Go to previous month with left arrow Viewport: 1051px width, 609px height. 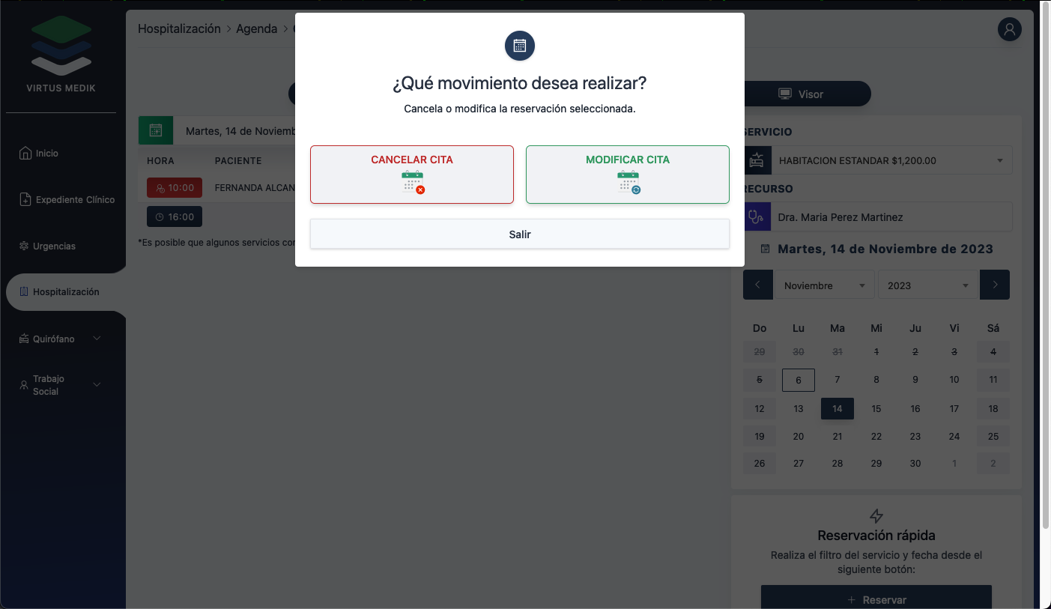757,285
